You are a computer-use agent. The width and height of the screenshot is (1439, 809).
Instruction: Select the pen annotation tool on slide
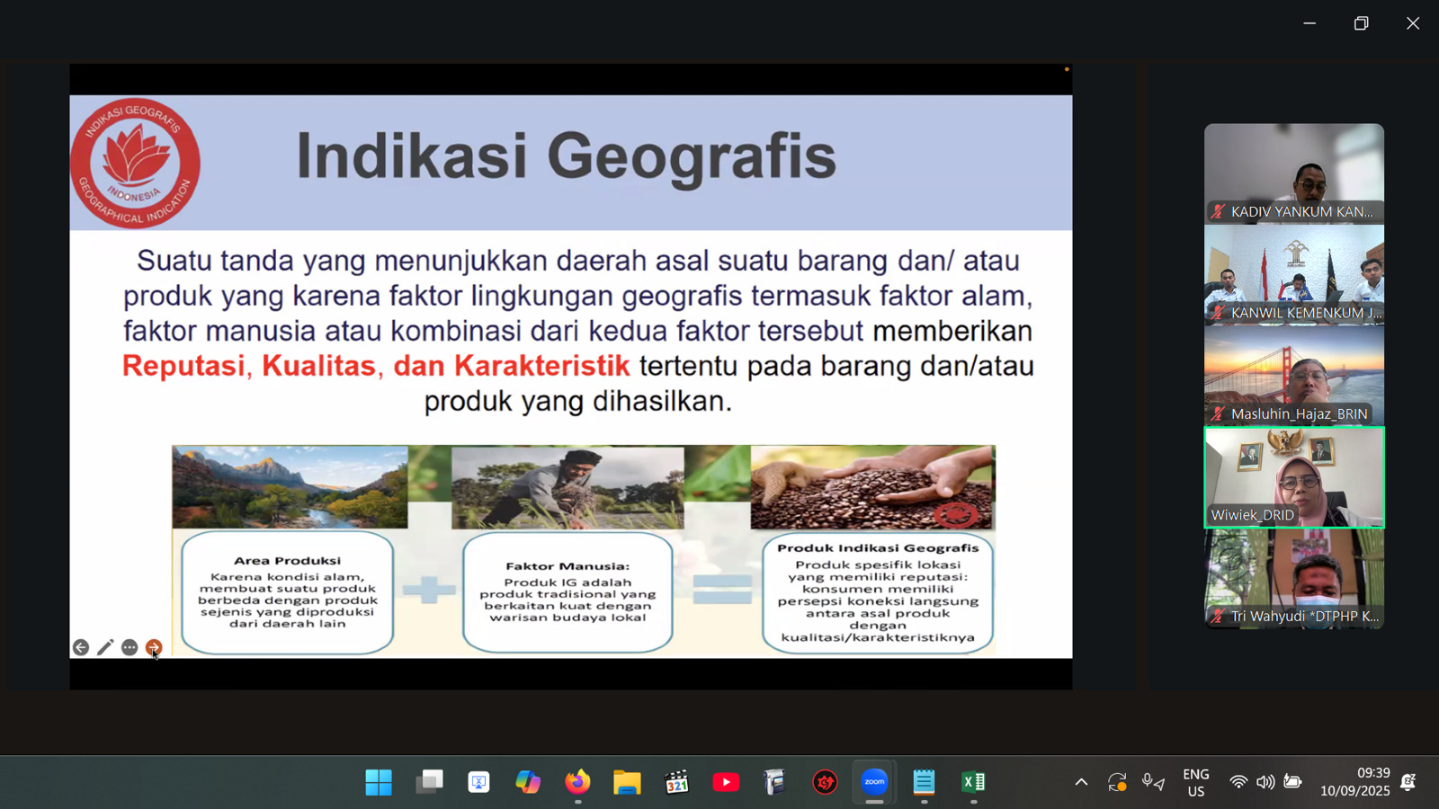point(105,648)
